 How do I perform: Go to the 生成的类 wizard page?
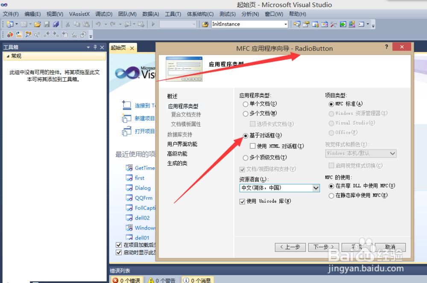click(x=177, y=163)
